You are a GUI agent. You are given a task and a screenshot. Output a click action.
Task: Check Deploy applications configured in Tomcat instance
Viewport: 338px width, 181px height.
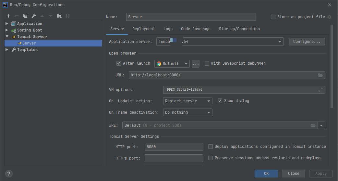[211, 147]
